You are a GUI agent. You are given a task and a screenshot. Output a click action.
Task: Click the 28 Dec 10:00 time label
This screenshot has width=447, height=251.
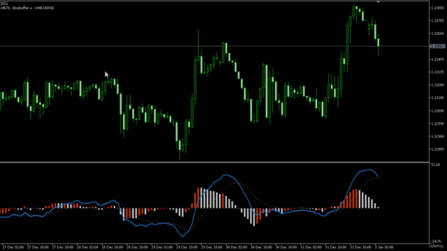[x=112, y=248]
